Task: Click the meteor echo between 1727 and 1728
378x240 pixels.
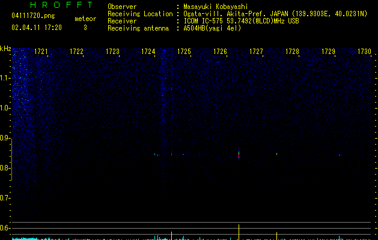Action: point(276,154)
